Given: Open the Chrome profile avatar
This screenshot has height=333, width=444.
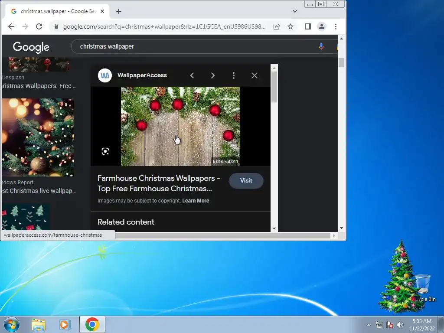Looking at the screenshot, I should (322, 26).
